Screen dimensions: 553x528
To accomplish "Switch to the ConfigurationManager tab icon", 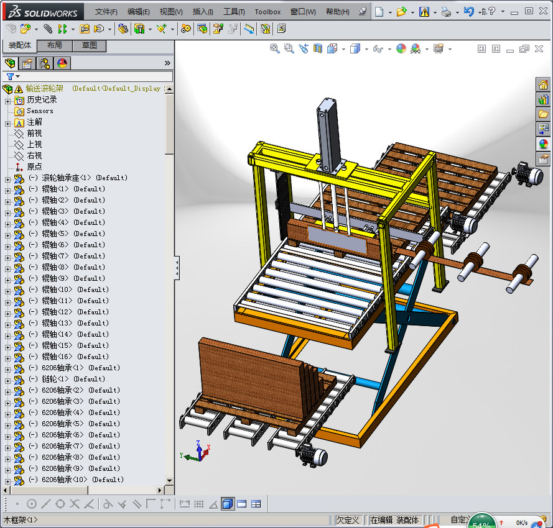I will pyautogui.click(x=45, y=63).
